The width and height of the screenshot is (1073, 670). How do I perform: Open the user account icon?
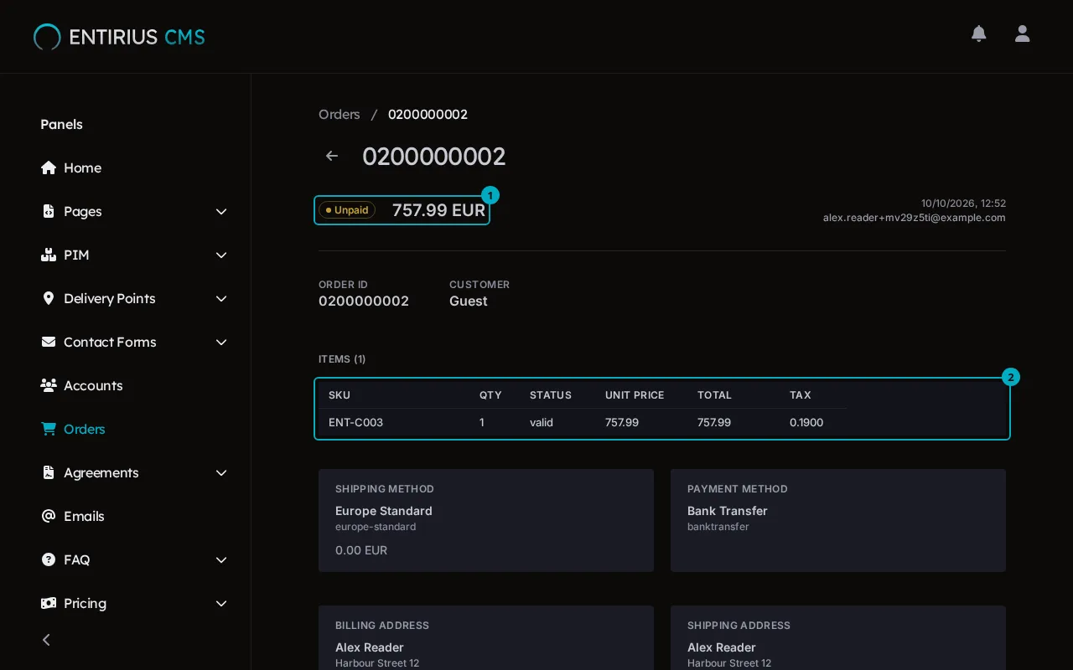click(1022, 33)
